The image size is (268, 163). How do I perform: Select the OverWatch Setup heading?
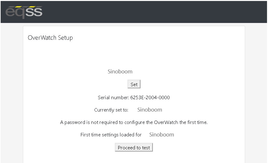(x=50, y=38)
